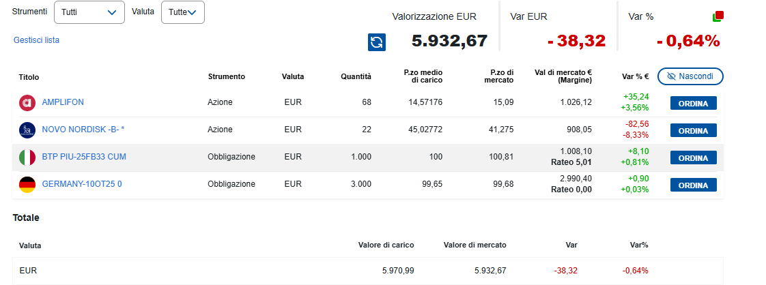Open the GERMANY-10OT25 0 bond link
766x285 pixels.
click(x=82, y=184)
